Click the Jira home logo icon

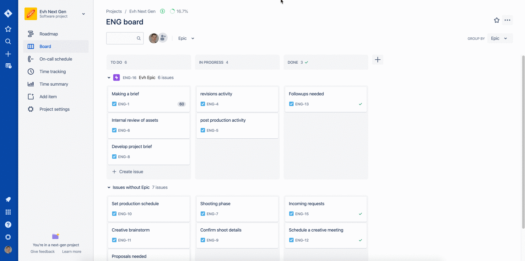tap(8, 13)
